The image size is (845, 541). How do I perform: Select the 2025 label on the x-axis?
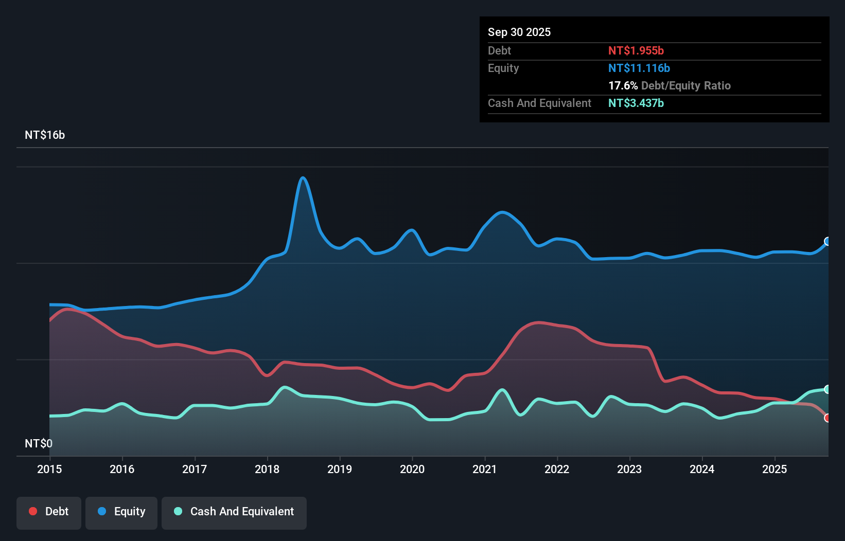tap(775, 469)
